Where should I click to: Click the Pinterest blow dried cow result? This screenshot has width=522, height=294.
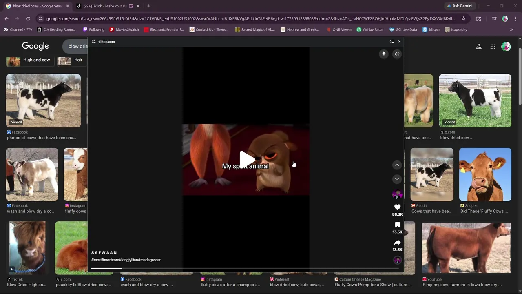click(x=297, y=285)
